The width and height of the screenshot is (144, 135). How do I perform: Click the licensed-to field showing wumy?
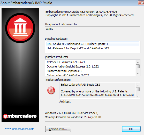coord(93,31)
